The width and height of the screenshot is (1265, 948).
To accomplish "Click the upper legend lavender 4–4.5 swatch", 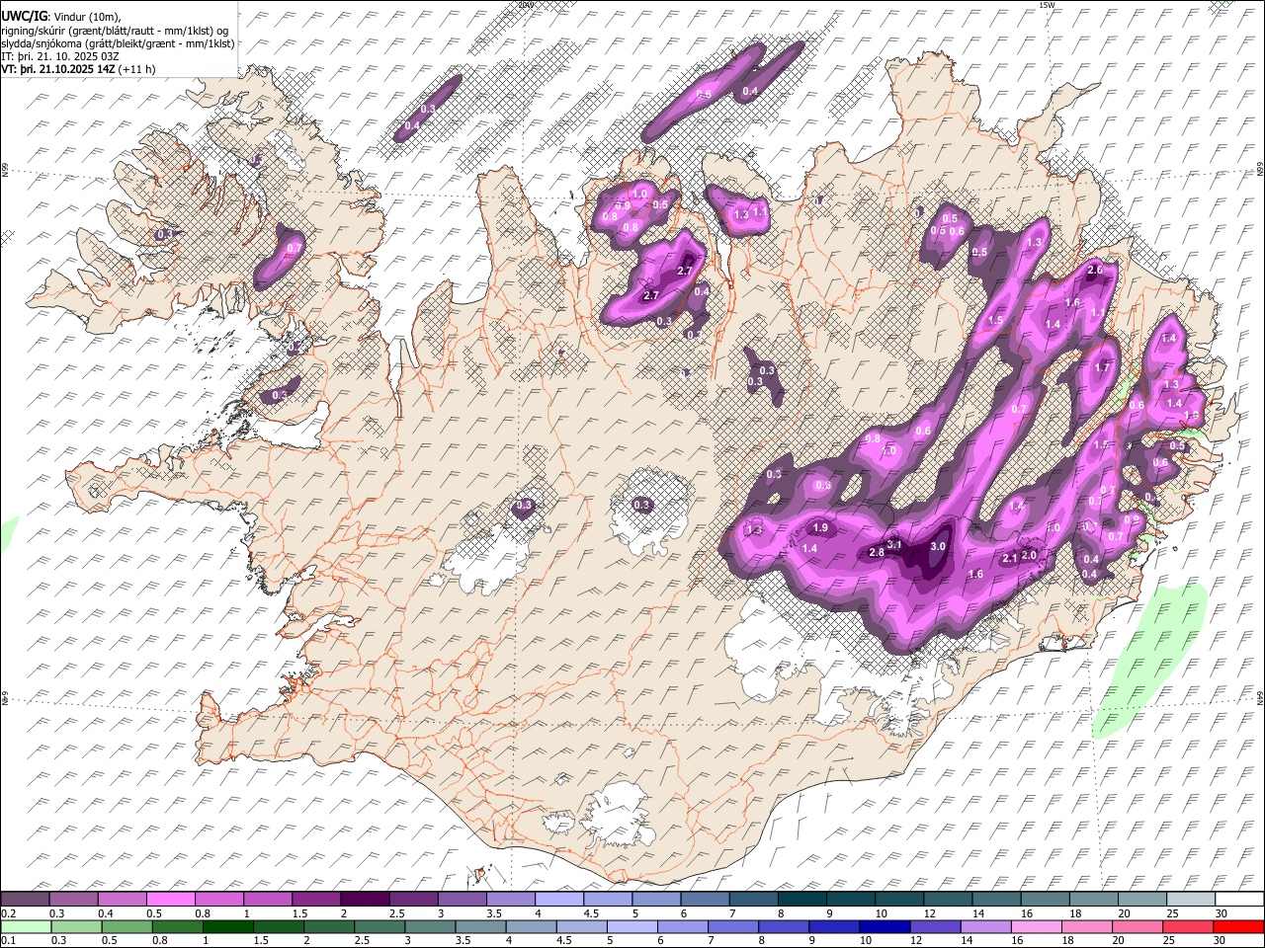I will click(559, 899).
